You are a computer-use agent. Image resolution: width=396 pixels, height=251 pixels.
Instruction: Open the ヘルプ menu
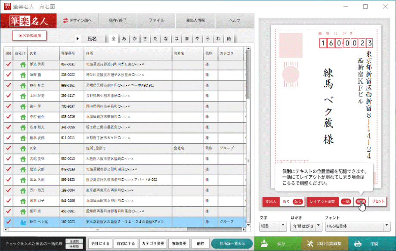pos(235,21)
